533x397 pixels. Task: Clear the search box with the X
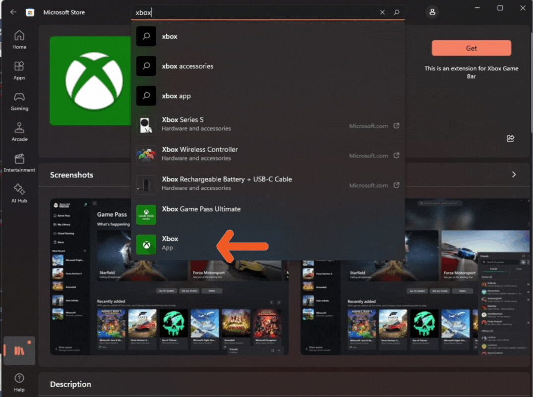tap(382, 12)
